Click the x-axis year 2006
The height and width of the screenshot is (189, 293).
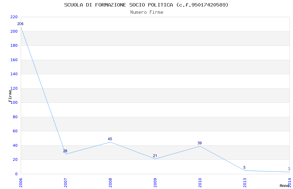tap(21, 183)
